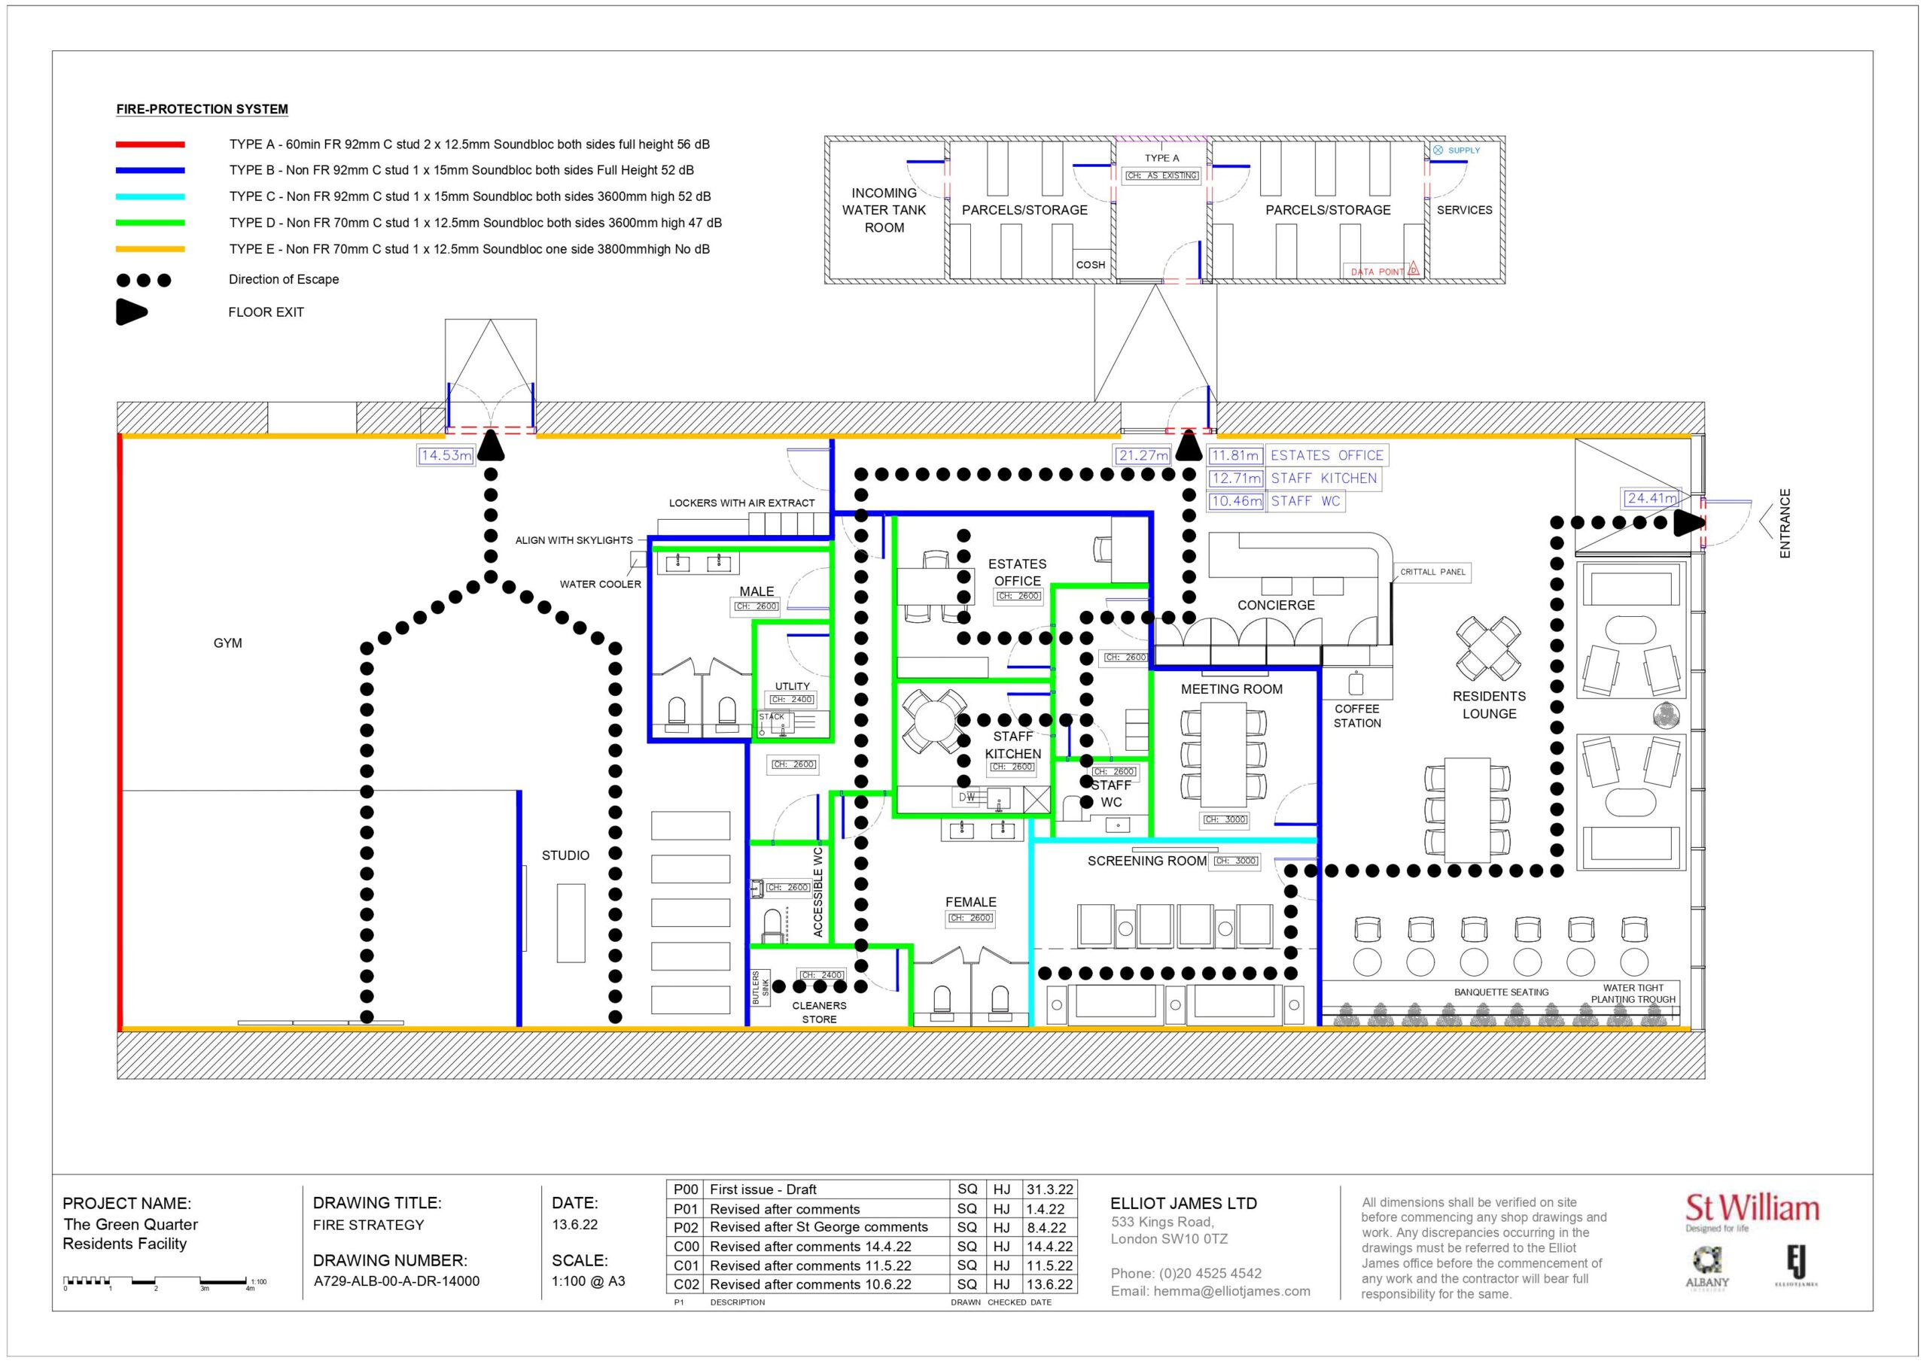The width and height of the screenshot is (1927, 1361).
Task: Click the green Type D legend line
Action: pyautogui.click(x=151, y=223)
